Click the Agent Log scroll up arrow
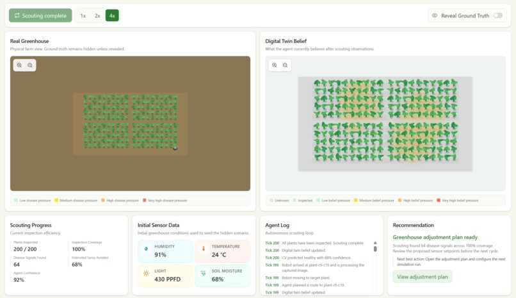The height and width of the screenshot is (298, 516). tap(375, 243)
